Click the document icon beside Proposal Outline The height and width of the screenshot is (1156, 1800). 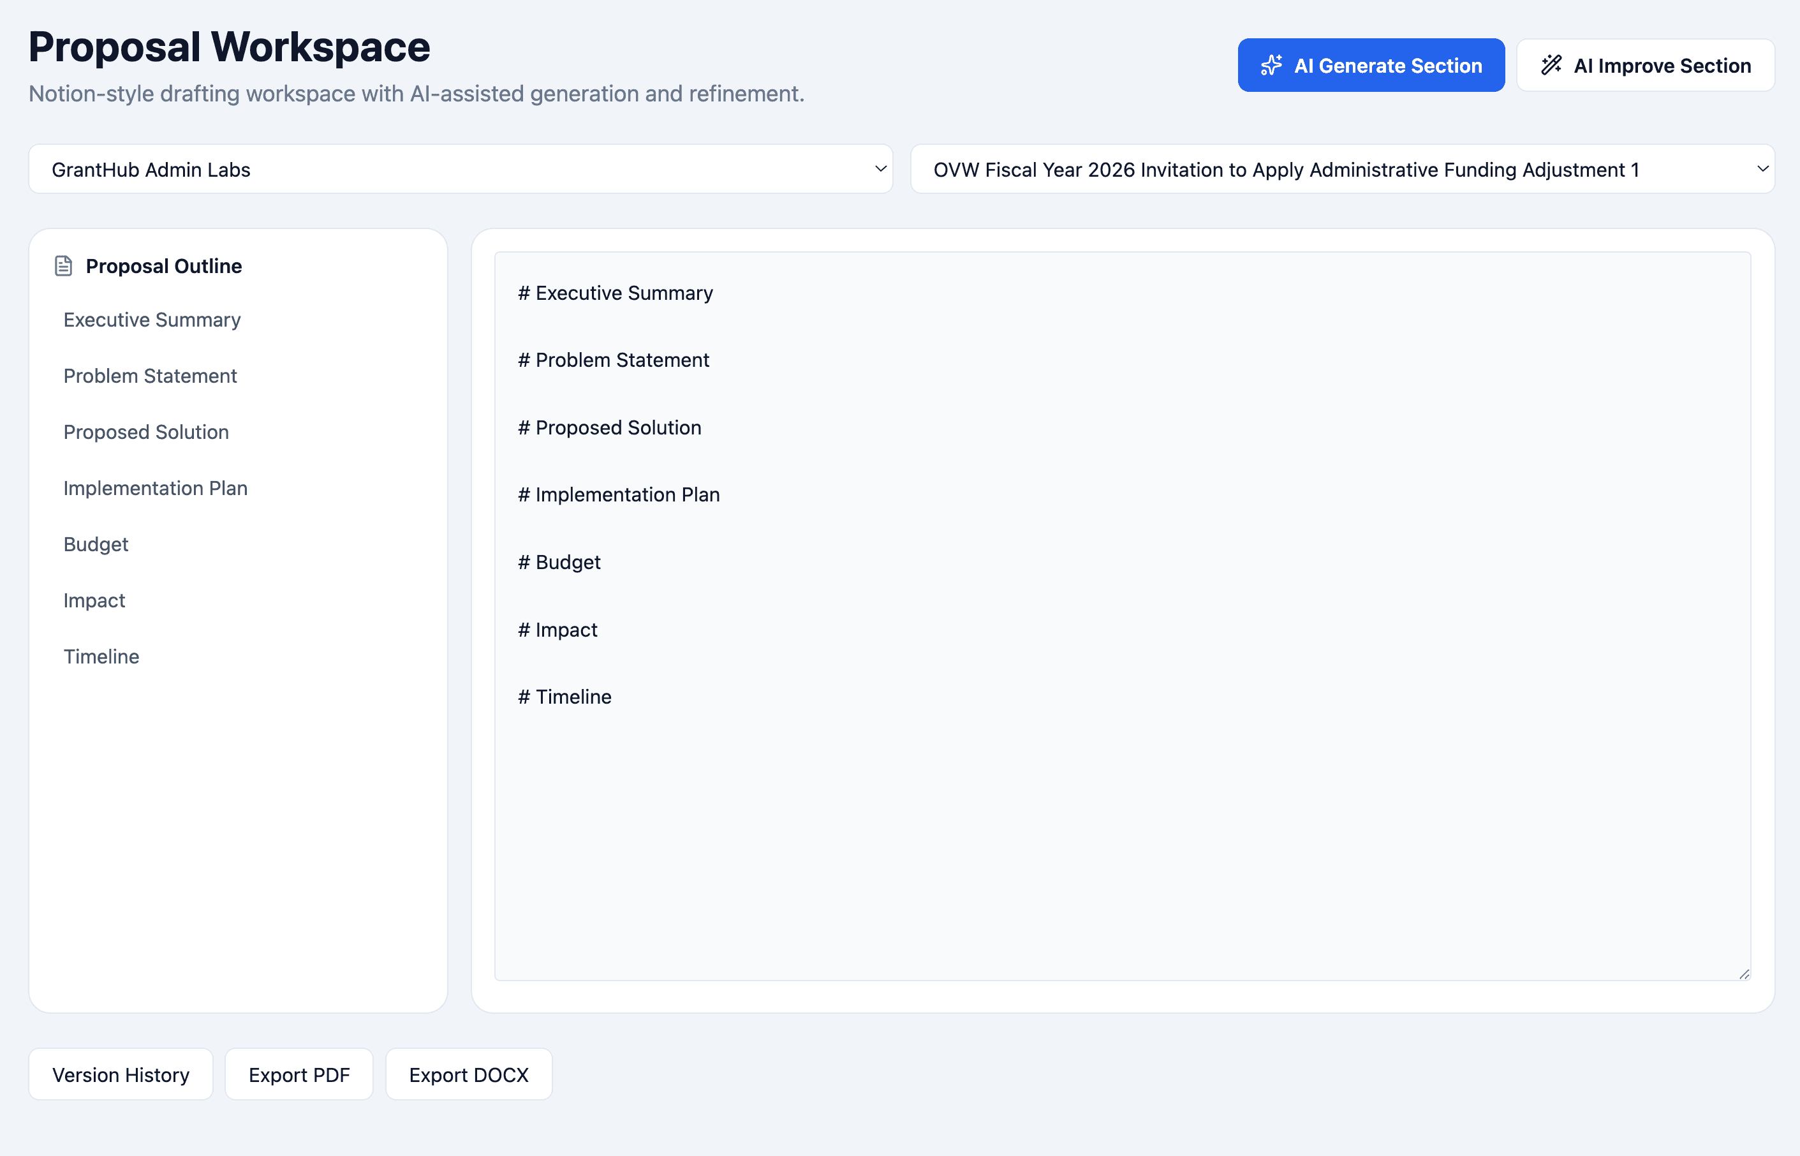pos(63,265)
